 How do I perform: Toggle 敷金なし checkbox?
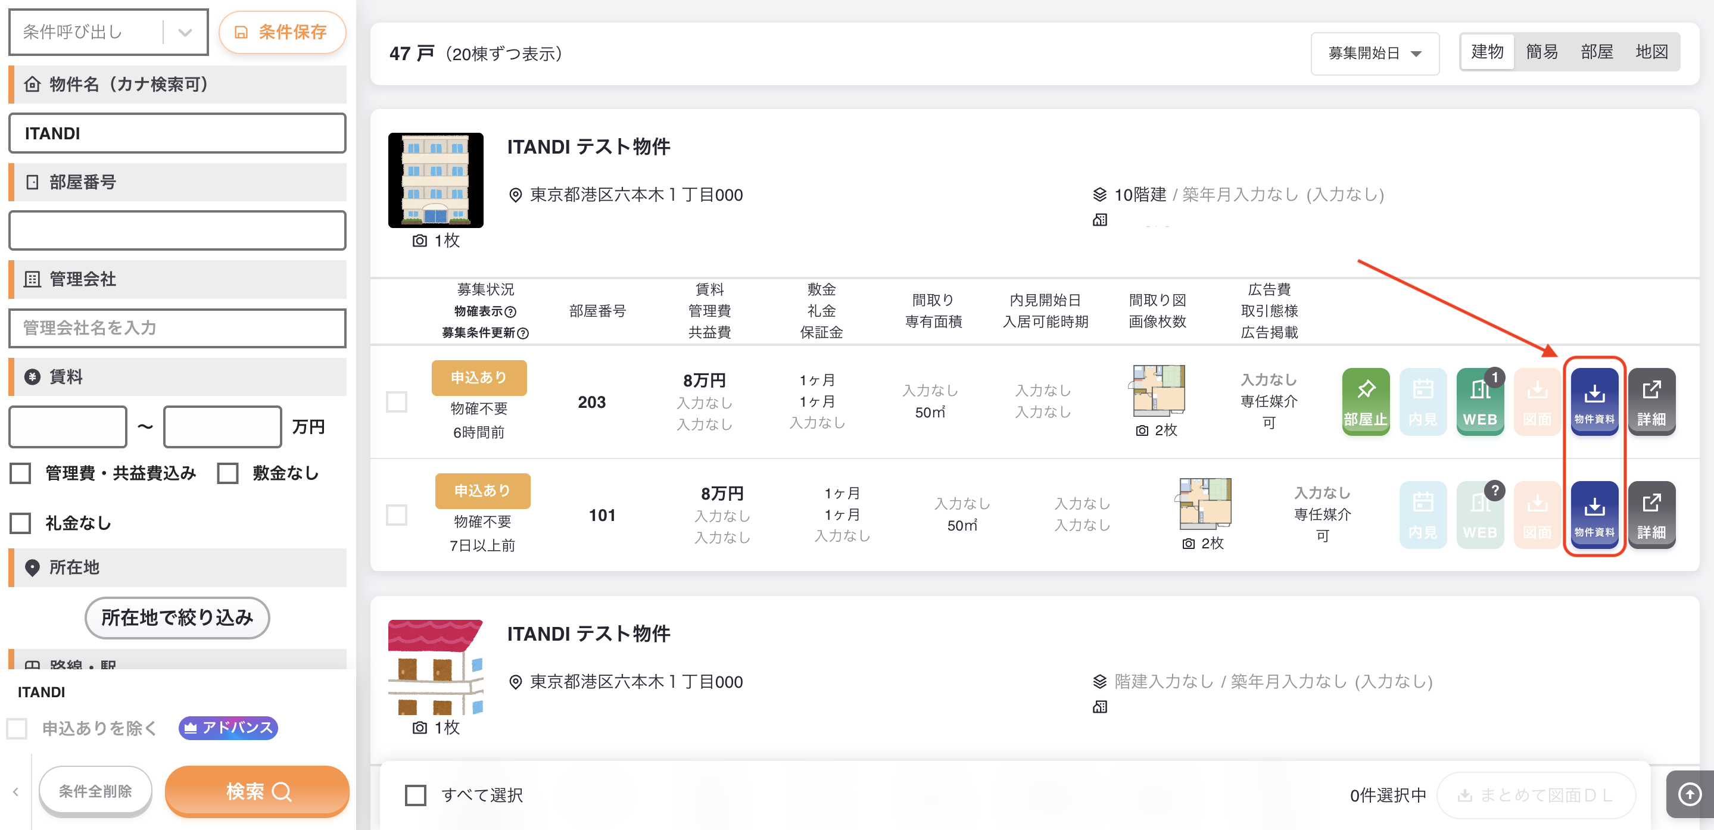pos(228,473)
